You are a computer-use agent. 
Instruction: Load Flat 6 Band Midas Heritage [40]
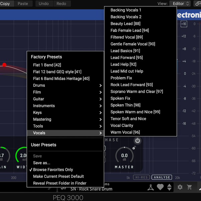tap(65, 79)
